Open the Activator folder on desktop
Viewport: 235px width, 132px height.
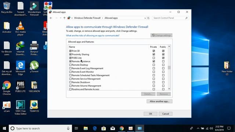[7, 27]
